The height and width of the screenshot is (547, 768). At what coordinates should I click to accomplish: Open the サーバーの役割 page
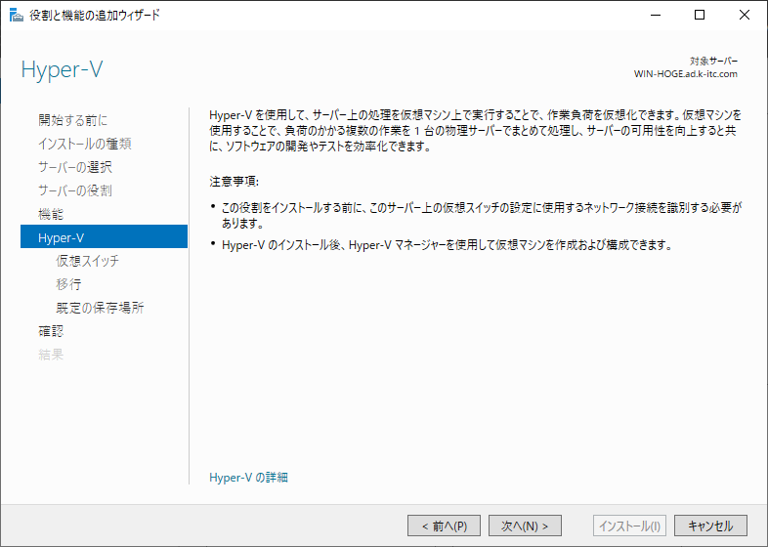75,190
